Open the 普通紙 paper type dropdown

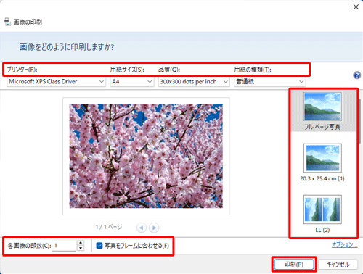269,82
